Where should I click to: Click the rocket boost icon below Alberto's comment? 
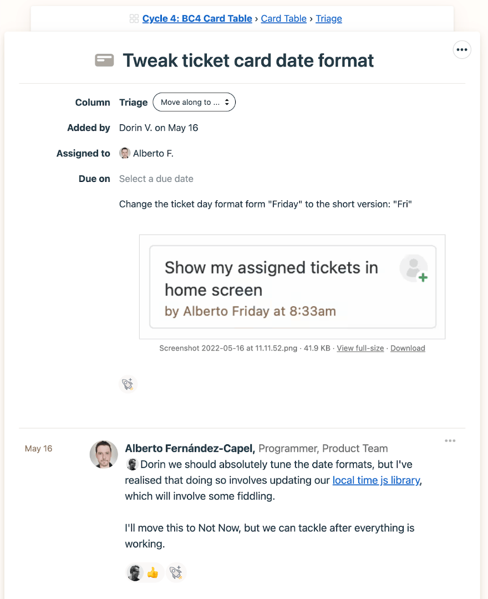coord(176,572)
